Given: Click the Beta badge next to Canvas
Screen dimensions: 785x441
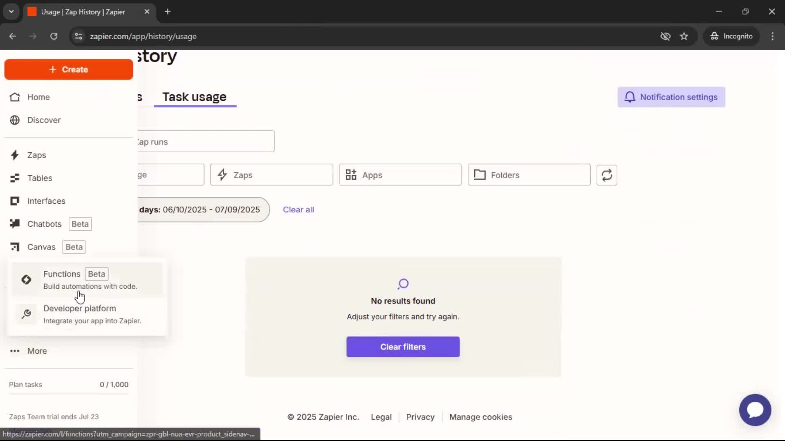Looking at the screenshot, I should [74, 247].
